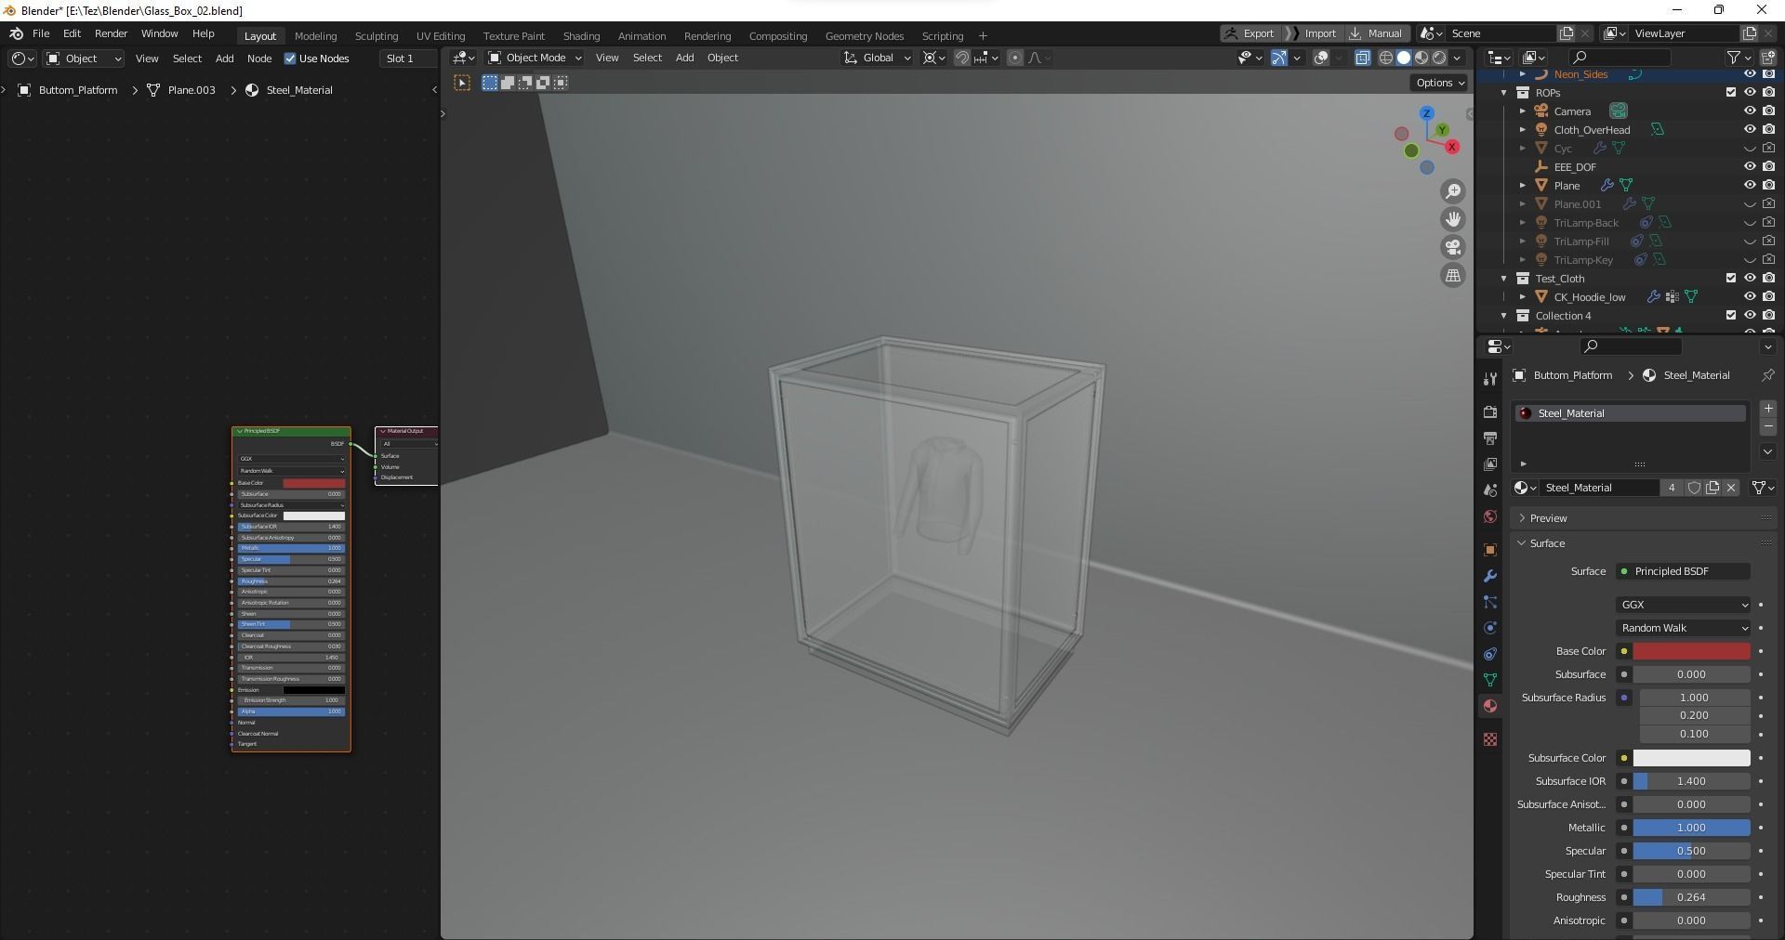Open the node editor Node menu
1785x940 pixels.
click(x=259, y=59)
